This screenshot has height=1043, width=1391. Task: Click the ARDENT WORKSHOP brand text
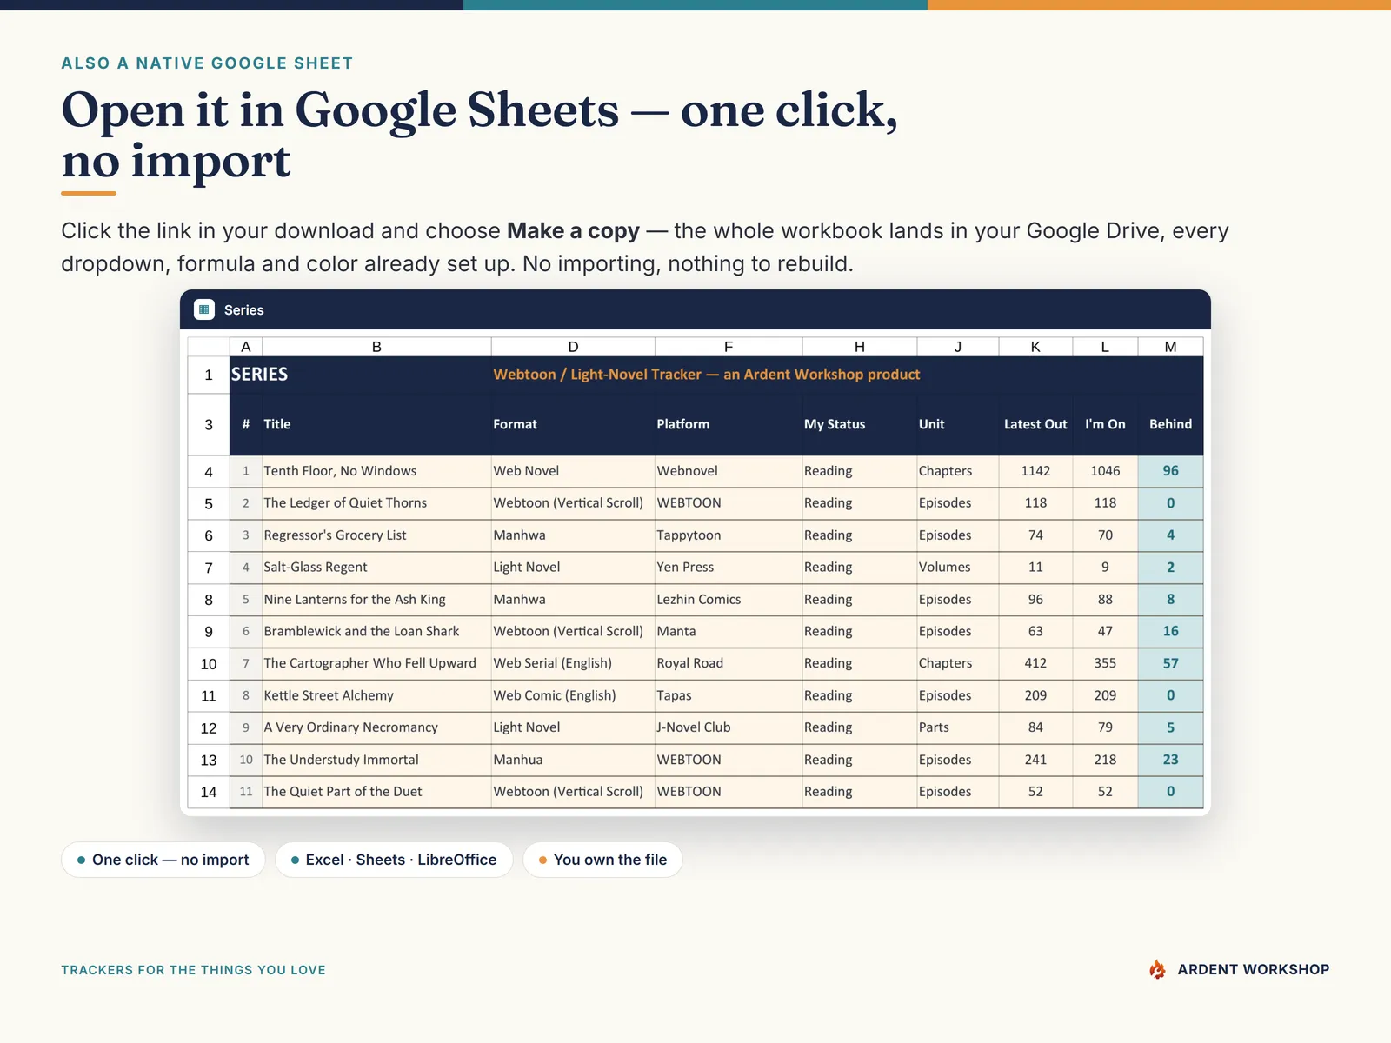tap(1254, 969)
